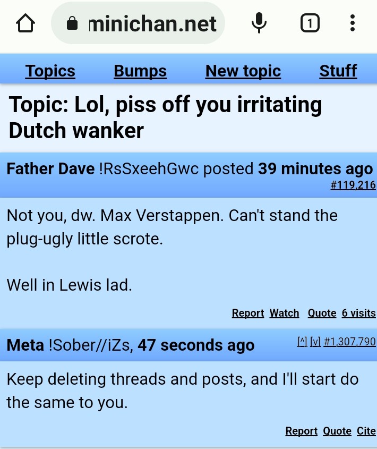
Task: Jump down with the [v] link
Action: click(x=315, y=341)
